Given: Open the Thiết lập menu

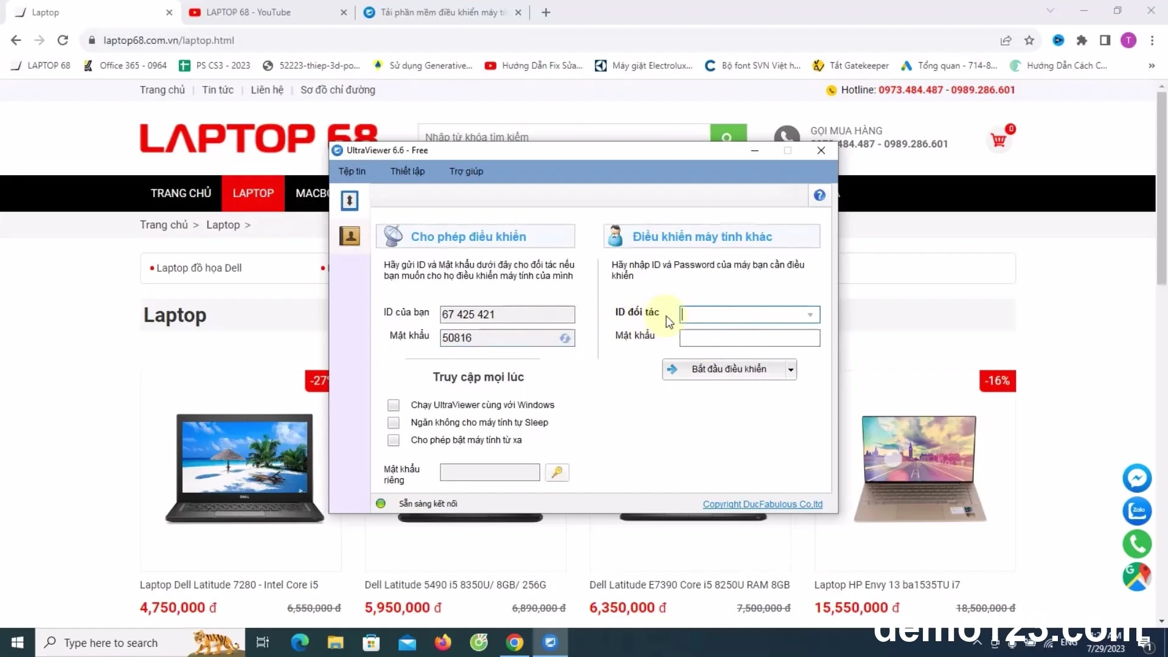Looking at the screenshot, I should 408,172.
